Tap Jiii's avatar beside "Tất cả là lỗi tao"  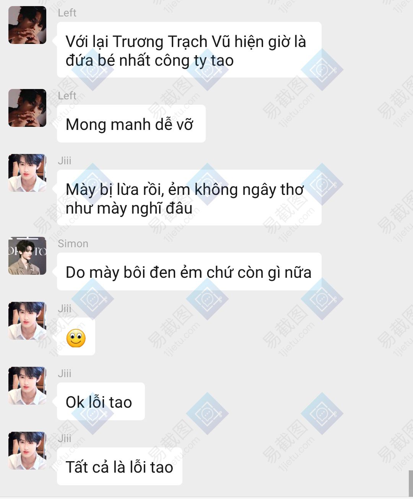coord(27,450)
